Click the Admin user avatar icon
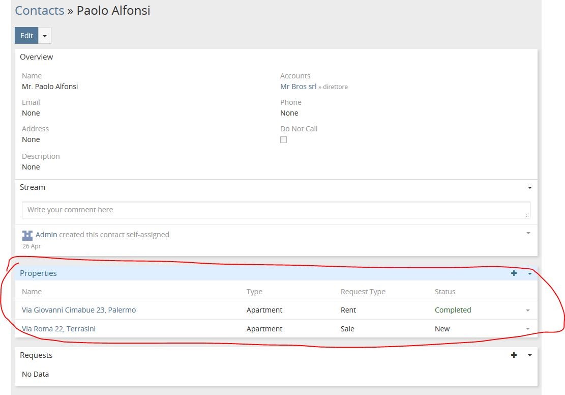This screenshot has width=565, height=395. (x=27, y=235)
